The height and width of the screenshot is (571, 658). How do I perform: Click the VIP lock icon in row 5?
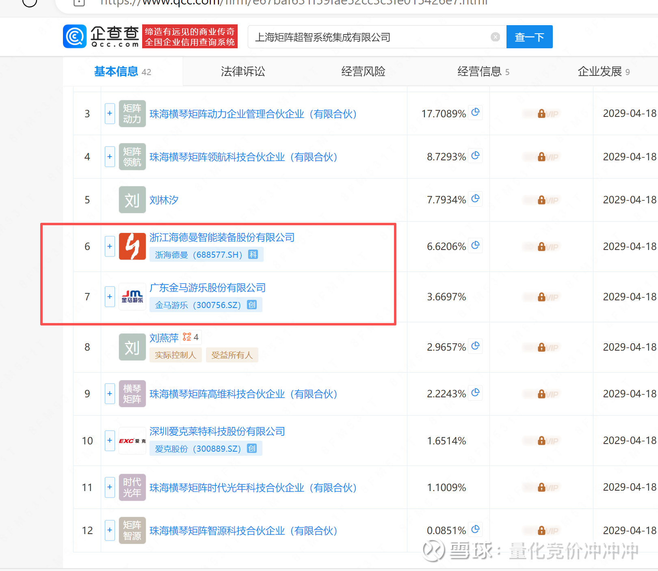click(541, 200)
